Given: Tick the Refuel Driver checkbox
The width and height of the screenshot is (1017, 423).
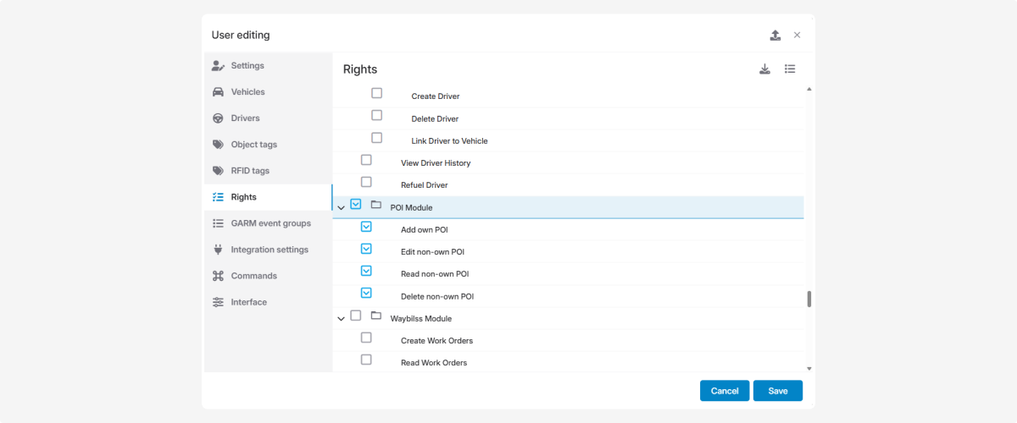Looking at the screenshot, I should click(x=366, y=182).
